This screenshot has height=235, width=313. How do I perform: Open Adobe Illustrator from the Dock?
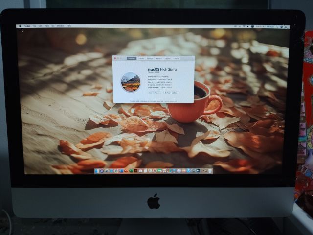point(136,171)
